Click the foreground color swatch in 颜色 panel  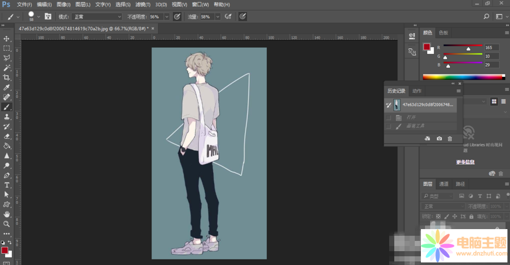coord(426,47)
